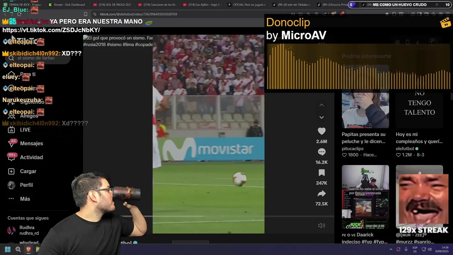Image resolution: width=453 pixels, height=255 pixels.
Task: Like the video with heart icon
Action: click(321, 131)
